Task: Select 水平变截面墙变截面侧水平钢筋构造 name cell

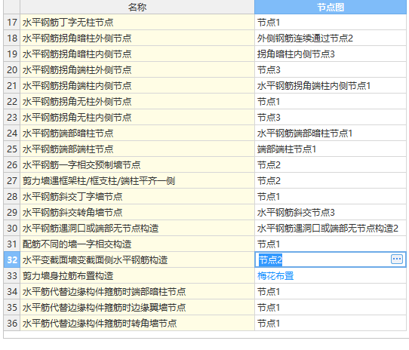Action: 137,259
